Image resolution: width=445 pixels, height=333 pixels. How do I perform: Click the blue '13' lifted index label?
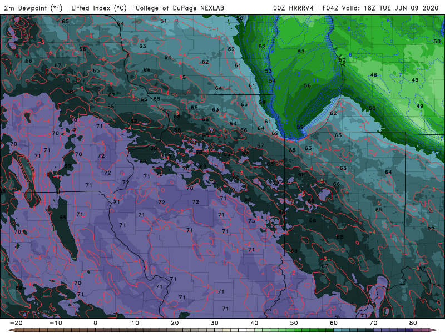coord(297,74)
